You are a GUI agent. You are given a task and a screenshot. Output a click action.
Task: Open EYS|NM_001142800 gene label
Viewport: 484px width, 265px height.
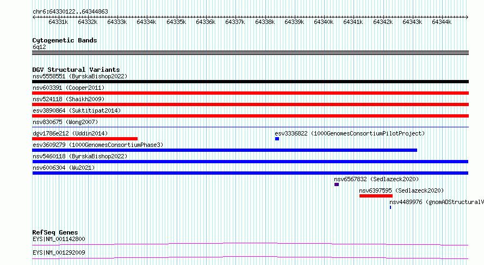point(59,239)
